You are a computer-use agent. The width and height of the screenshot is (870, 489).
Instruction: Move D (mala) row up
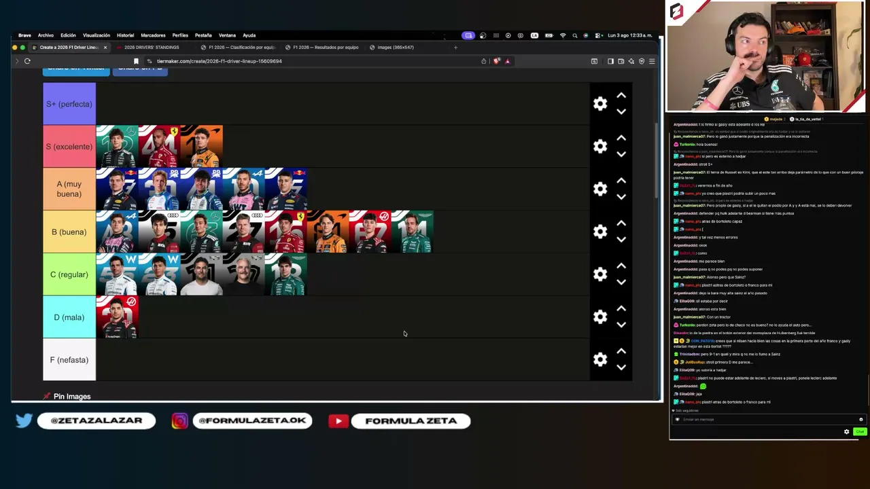pos(621,309)
